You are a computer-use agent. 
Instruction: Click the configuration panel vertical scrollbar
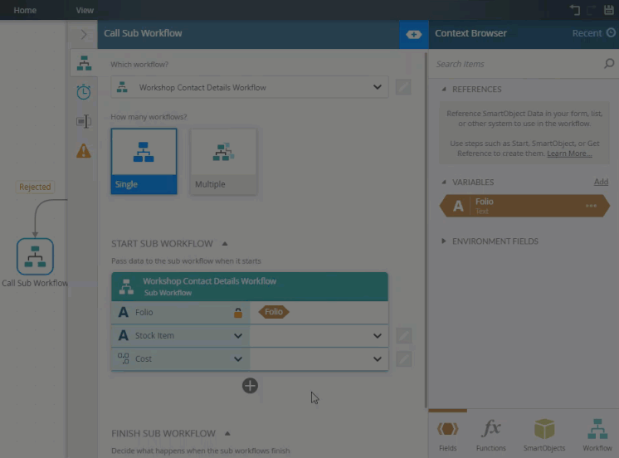point(426,229)
